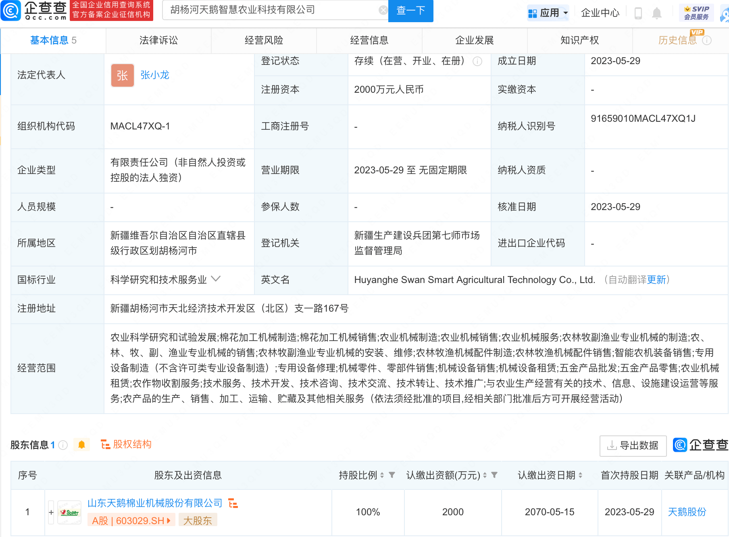Select taxpayer ID 91659010MACL47XQ1J
This screenshot has width=729, height=537.
(643, 119)
